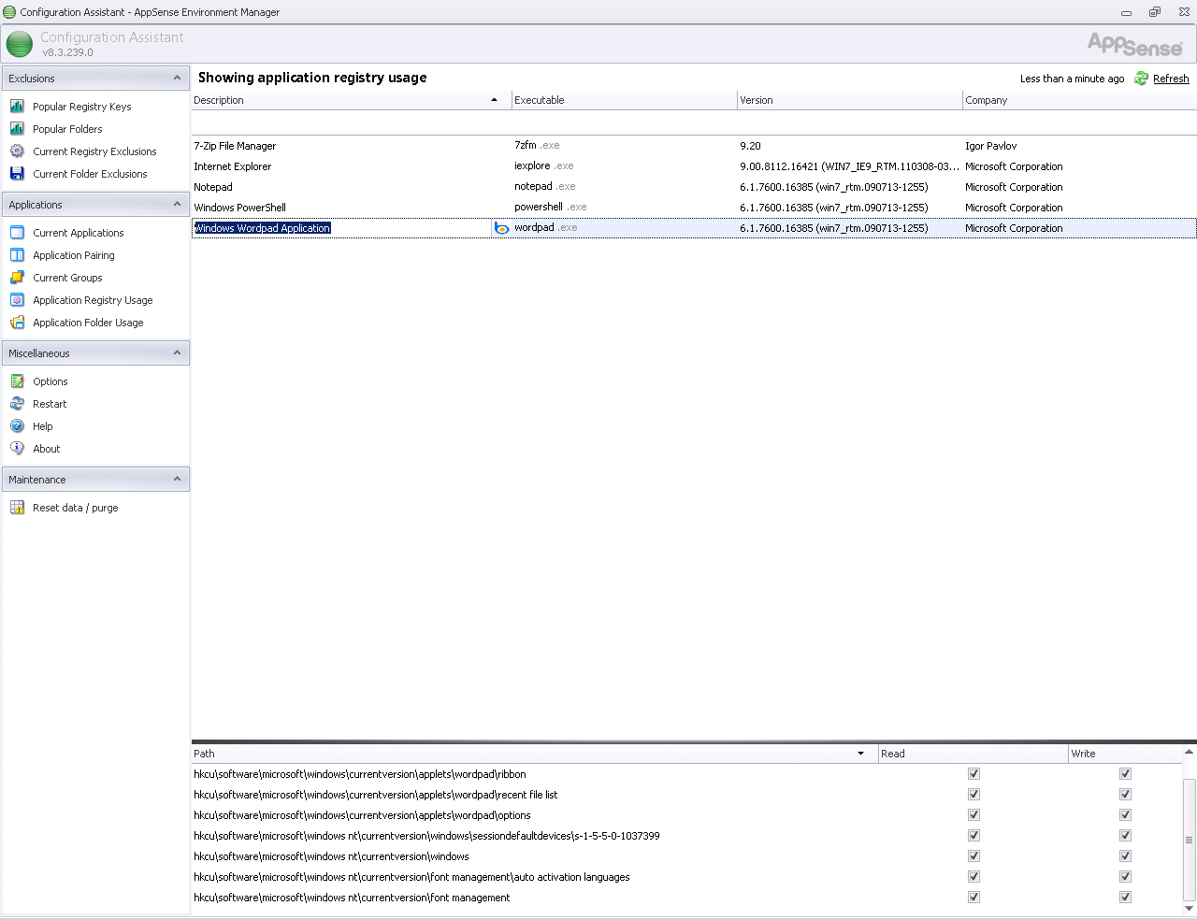
Task: Collapse the Maintenance panel section
Action: tap(177, 479)
